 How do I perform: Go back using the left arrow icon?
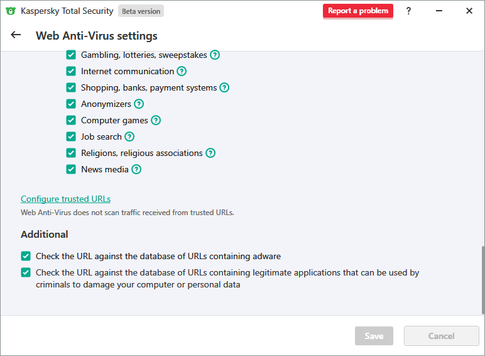16,35
